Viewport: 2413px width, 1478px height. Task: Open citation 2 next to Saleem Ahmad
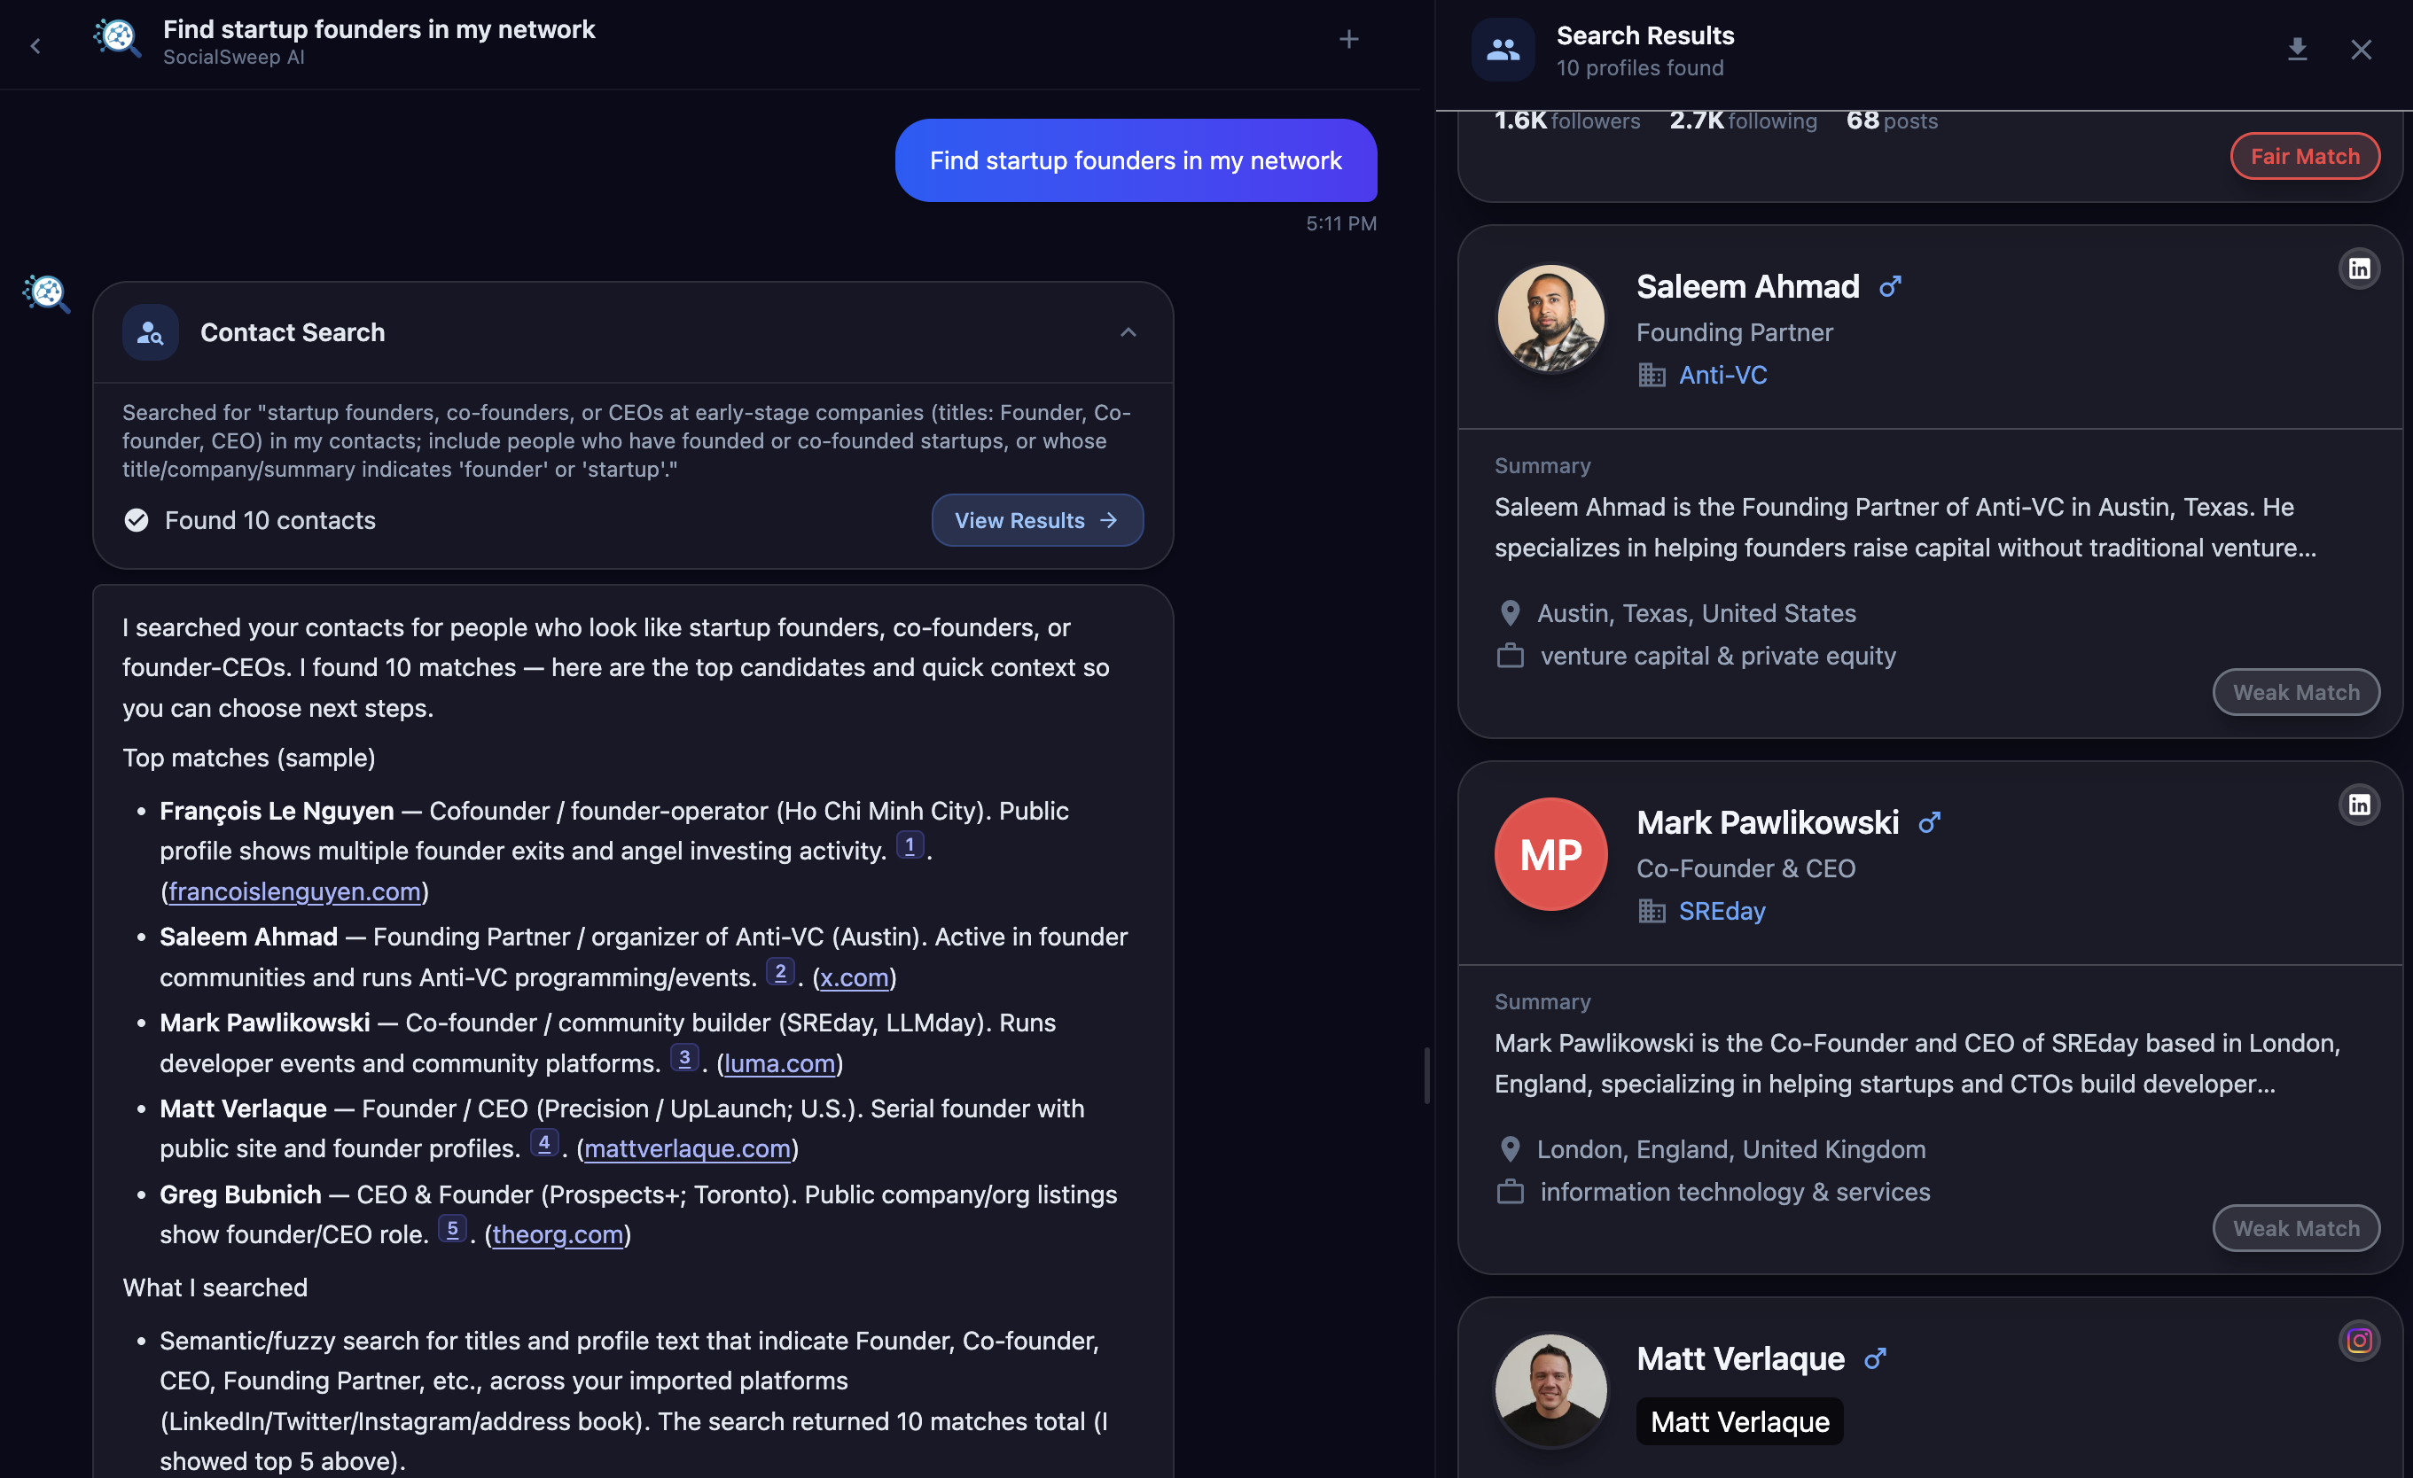click(780, 970)
